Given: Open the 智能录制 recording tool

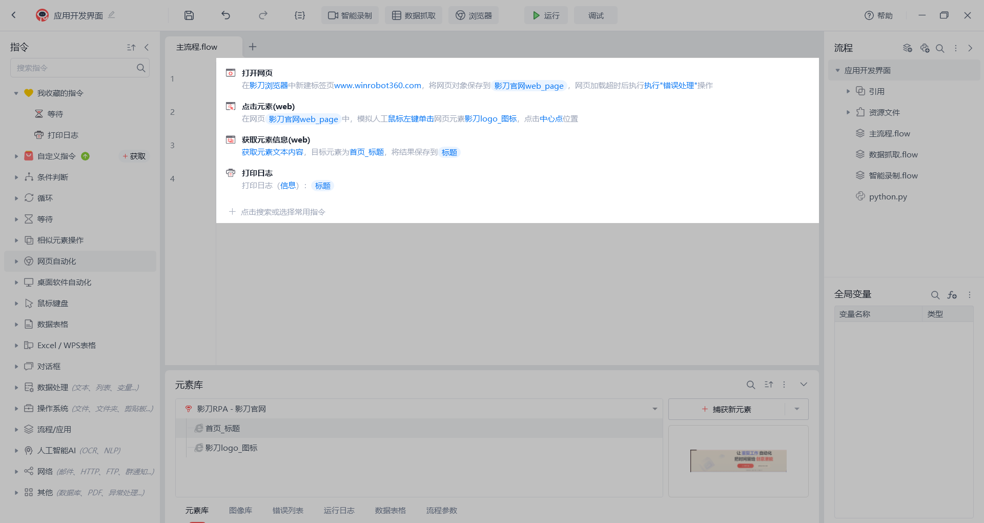Looking at the screenshot, I should pos(350,15).
